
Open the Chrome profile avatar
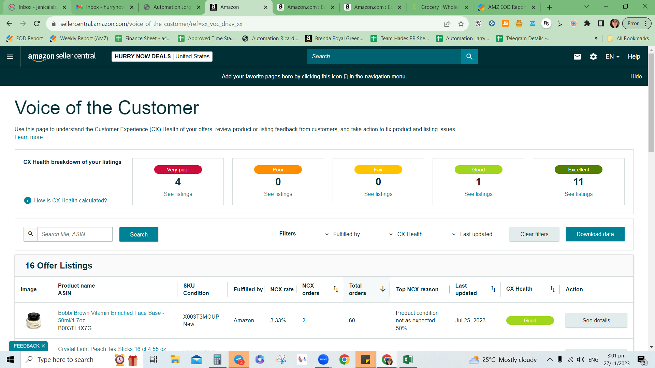tap(614, 24)
